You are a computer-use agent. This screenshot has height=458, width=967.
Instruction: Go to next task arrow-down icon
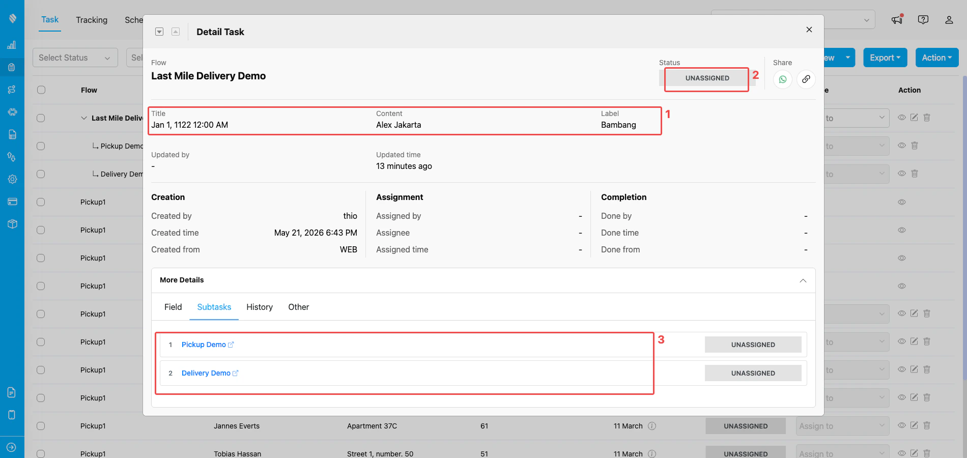click(159, 32)
